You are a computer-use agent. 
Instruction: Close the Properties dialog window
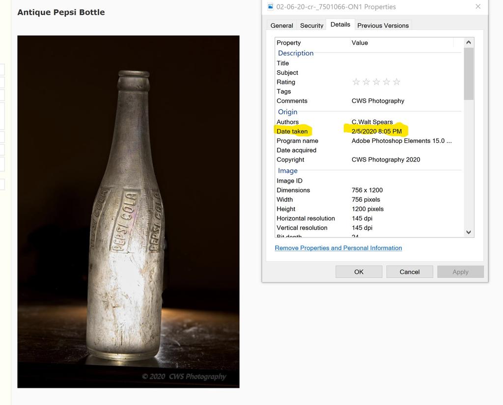click(x=478, y=7)
